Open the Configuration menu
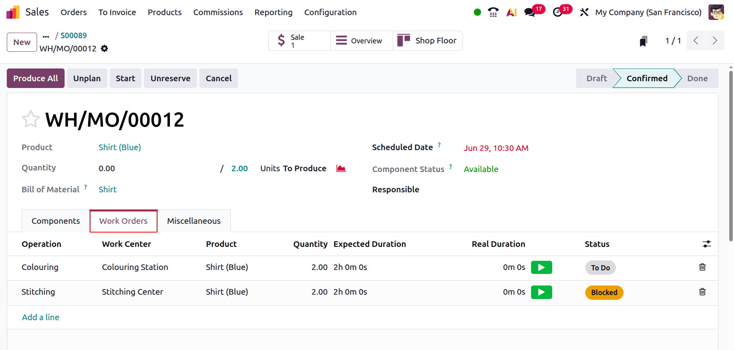734x350 pixels. (x=331, y=12)
